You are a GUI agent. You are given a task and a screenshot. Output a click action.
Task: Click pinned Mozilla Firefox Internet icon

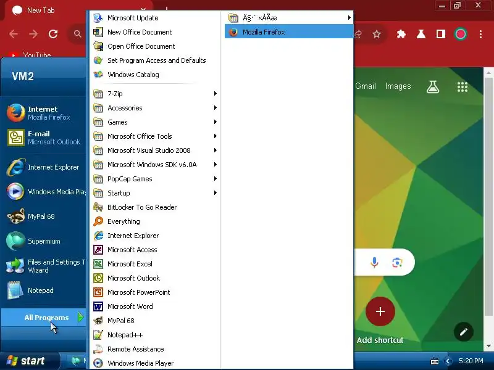[15, 113]
